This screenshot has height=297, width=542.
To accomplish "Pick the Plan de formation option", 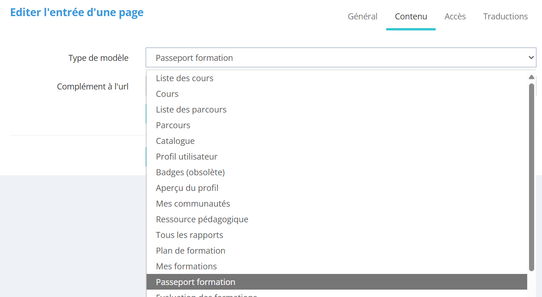I will (191, 250).
